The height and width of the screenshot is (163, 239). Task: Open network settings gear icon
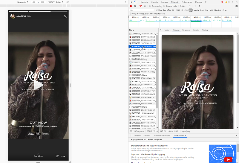point(236,6)
